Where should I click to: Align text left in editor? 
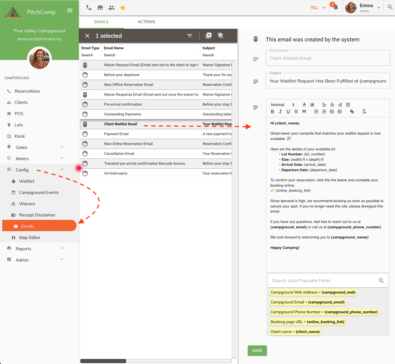324,104
